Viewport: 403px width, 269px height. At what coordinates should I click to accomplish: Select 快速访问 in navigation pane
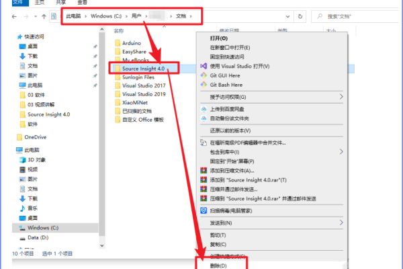34,36
